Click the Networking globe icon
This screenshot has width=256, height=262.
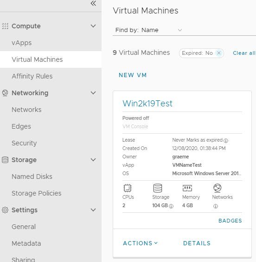point(5,93)
